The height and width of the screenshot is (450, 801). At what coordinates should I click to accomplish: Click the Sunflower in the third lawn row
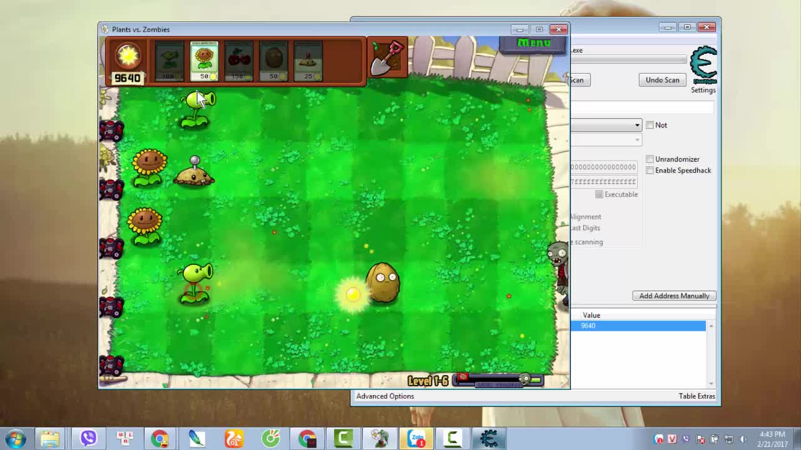(145, 226)
